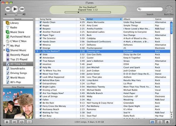Skip to the next track
176x126 pixels.
22,9
